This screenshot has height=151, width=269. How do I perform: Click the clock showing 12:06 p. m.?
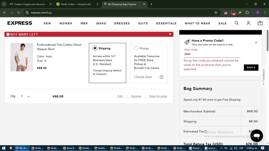pos(252,148)
